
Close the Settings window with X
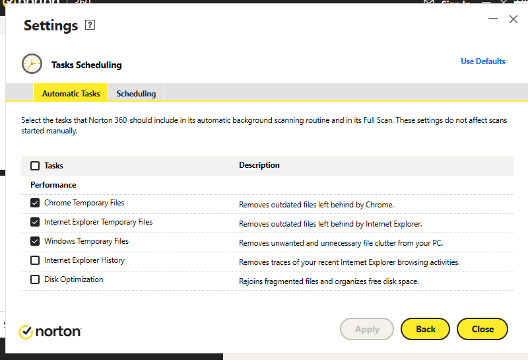click(x=513, y=19)
